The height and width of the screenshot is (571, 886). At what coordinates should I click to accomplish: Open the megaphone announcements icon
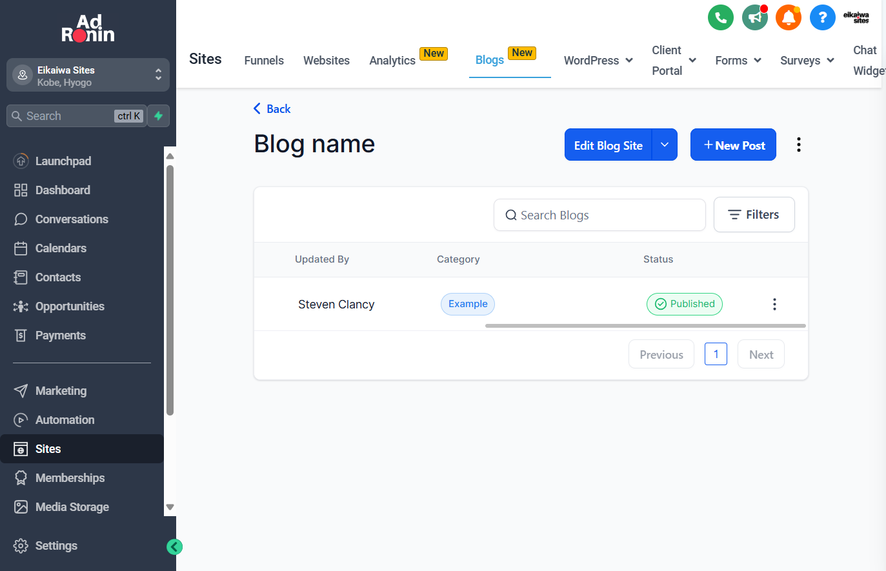[754, 17]
